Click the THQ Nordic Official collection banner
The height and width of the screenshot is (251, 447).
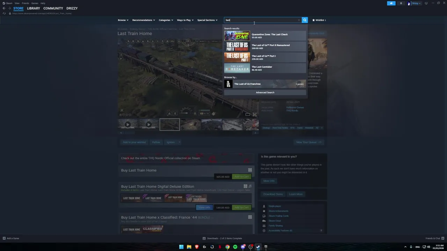(186, 158)
